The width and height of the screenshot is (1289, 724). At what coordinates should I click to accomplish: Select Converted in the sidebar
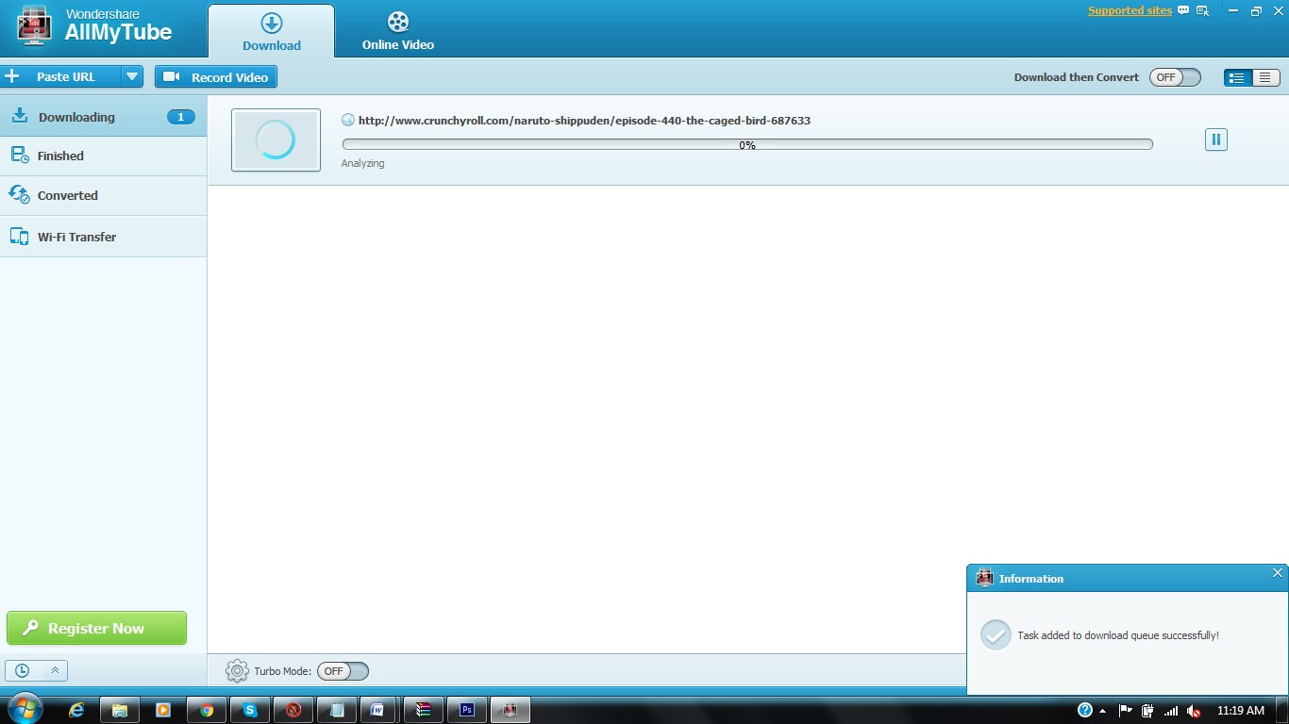(x=103, y=195)
